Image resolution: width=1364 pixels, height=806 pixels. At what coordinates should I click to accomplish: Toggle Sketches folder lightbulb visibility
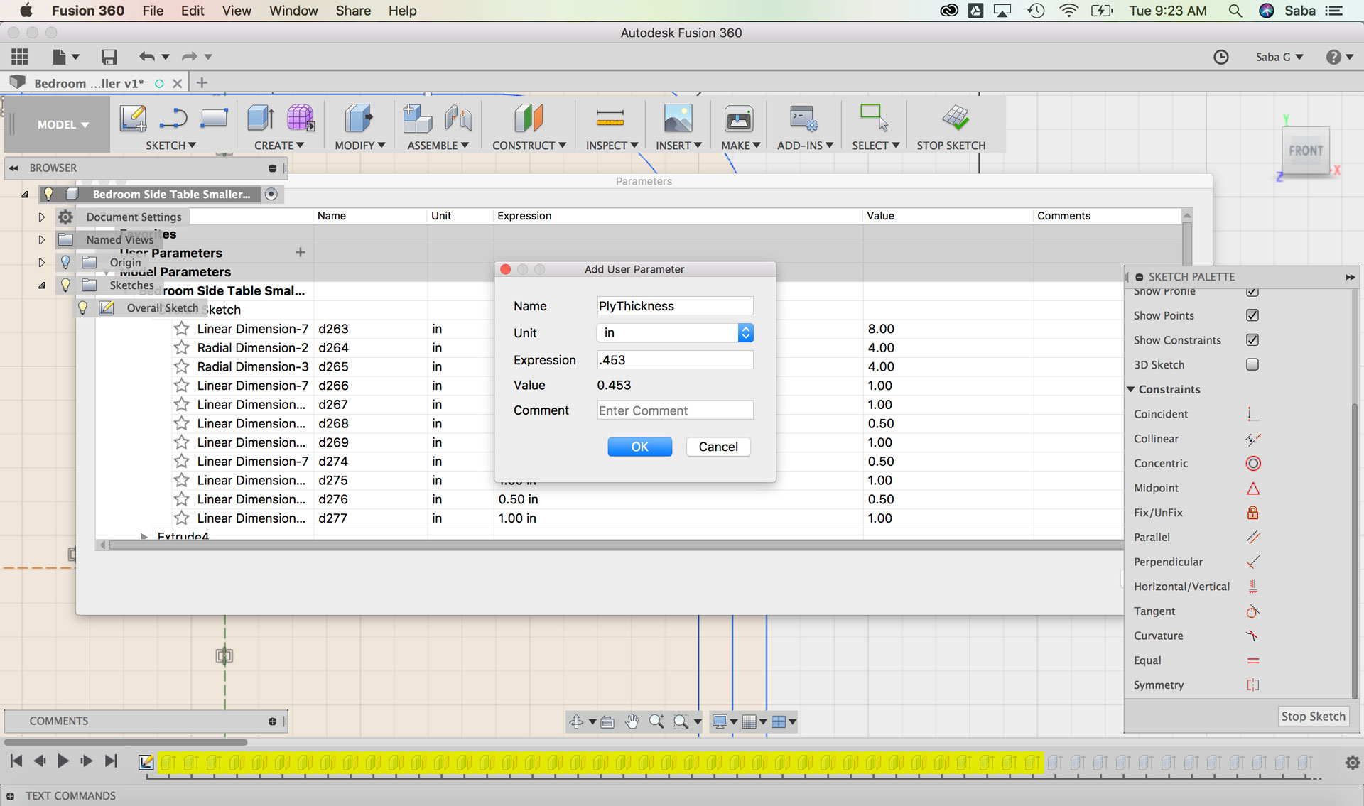(x=65, y=285)
